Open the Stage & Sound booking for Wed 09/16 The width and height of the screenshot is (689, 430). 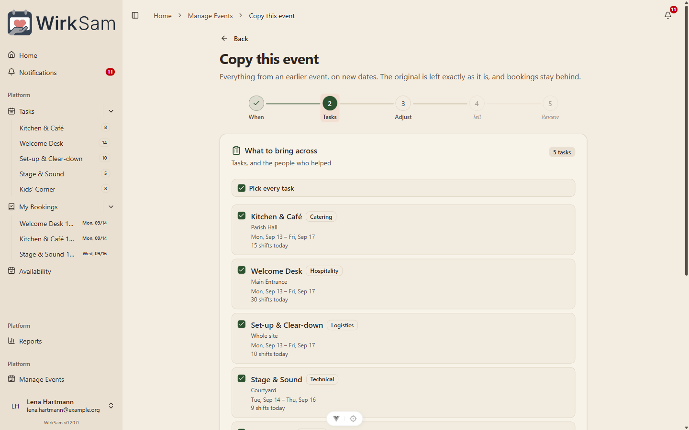[x=64, y=254]
